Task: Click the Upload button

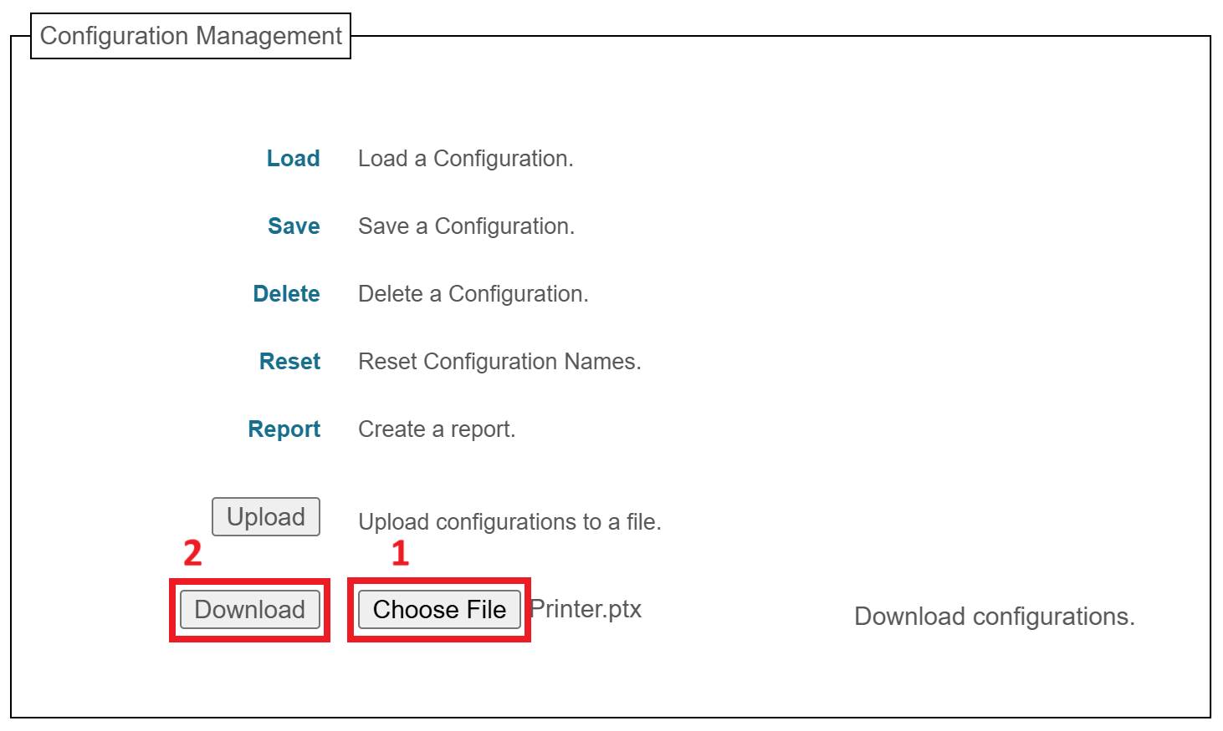Action: pos(266,517)
